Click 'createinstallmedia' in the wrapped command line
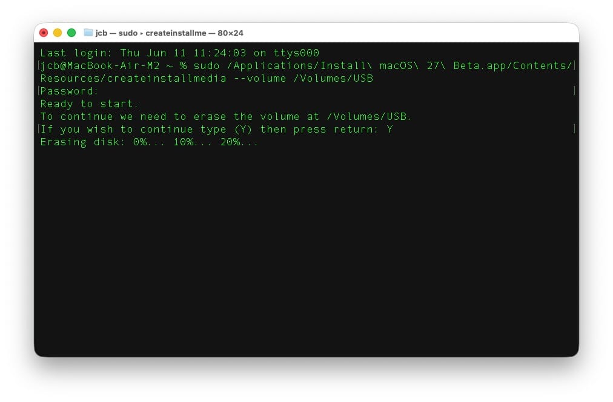 click(x=167, y=79)
